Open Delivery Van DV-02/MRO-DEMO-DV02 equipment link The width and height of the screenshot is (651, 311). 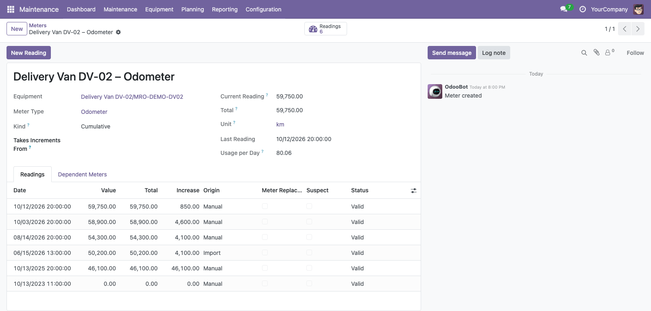(x=132, y=97)
